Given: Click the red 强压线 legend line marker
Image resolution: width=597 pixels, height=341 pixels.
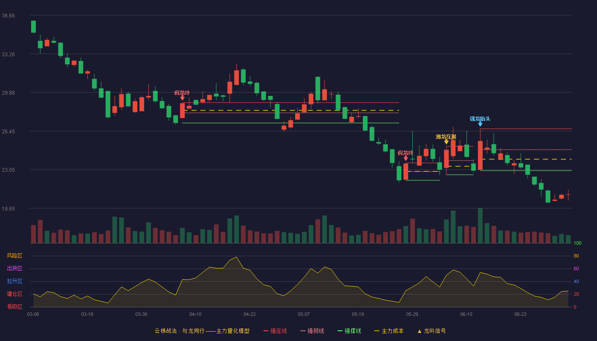Looking at the screenshot, I should [x=266, y=331].
